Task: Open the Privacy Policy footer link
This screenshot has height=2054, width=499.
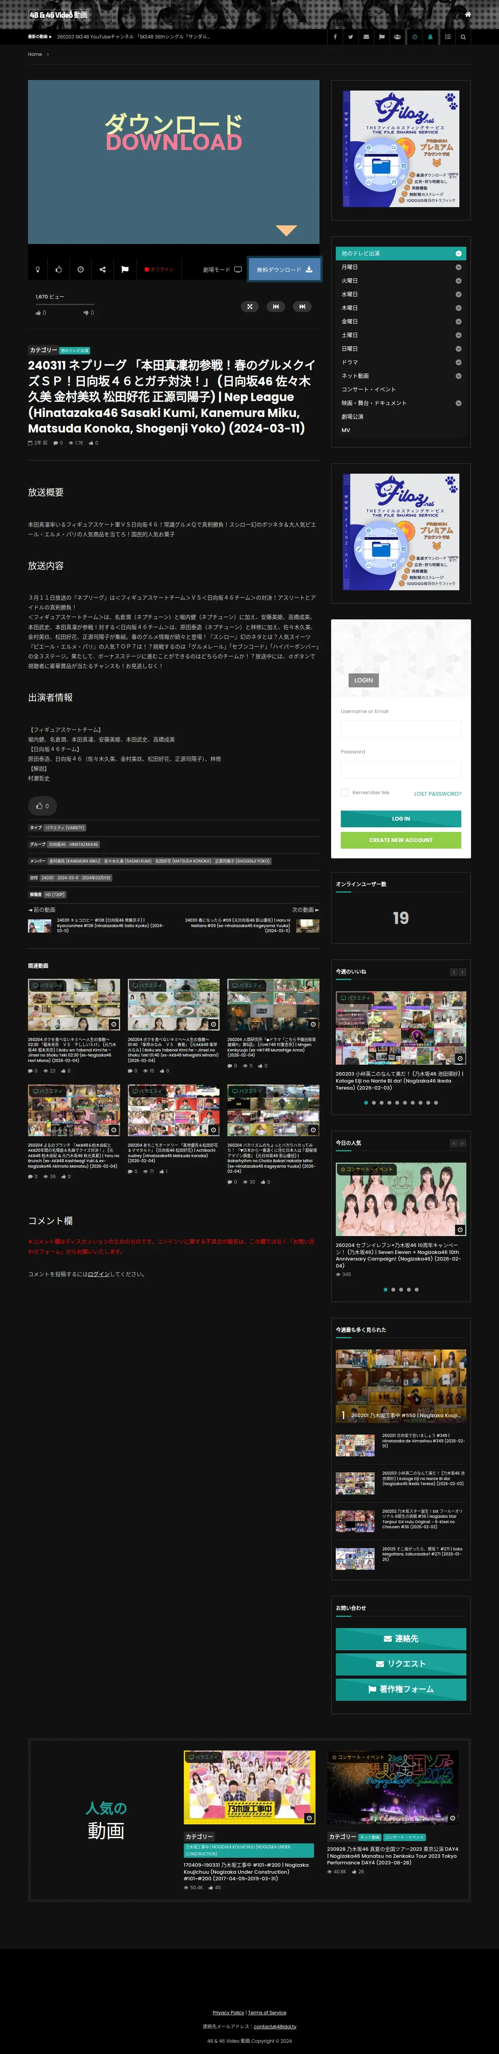Action: 228,2012
